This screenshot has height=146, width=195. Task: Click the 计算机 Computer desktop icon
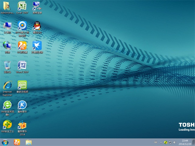7,26
